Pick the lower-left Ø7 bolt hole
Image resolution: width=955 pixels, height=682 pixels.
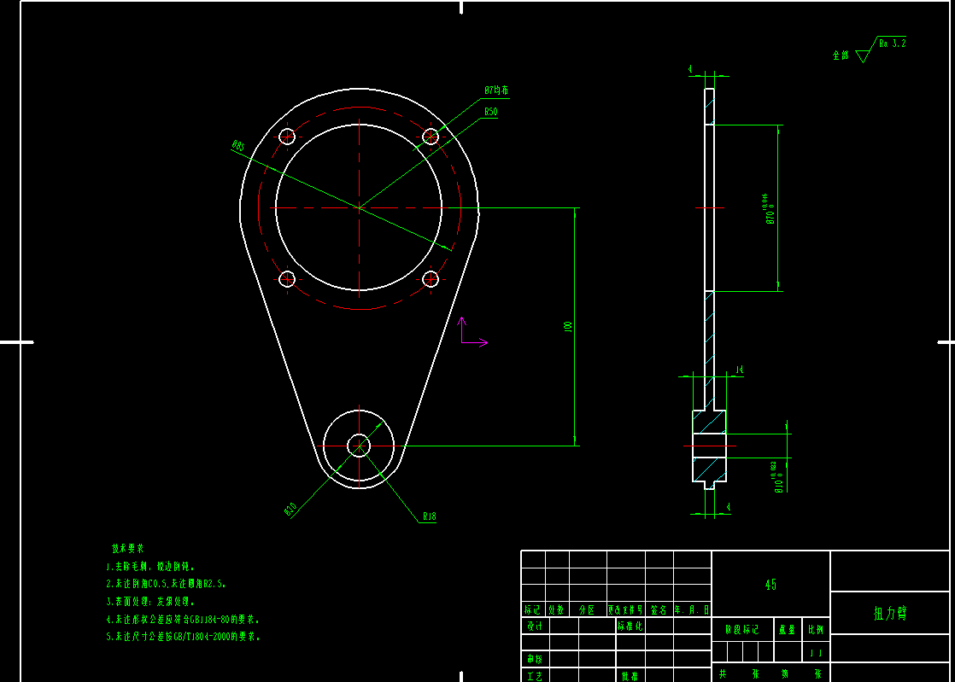pos(287,279)
